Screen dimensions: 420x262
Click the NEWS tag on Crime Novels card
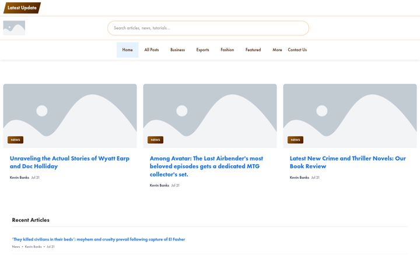coord(295,140)
